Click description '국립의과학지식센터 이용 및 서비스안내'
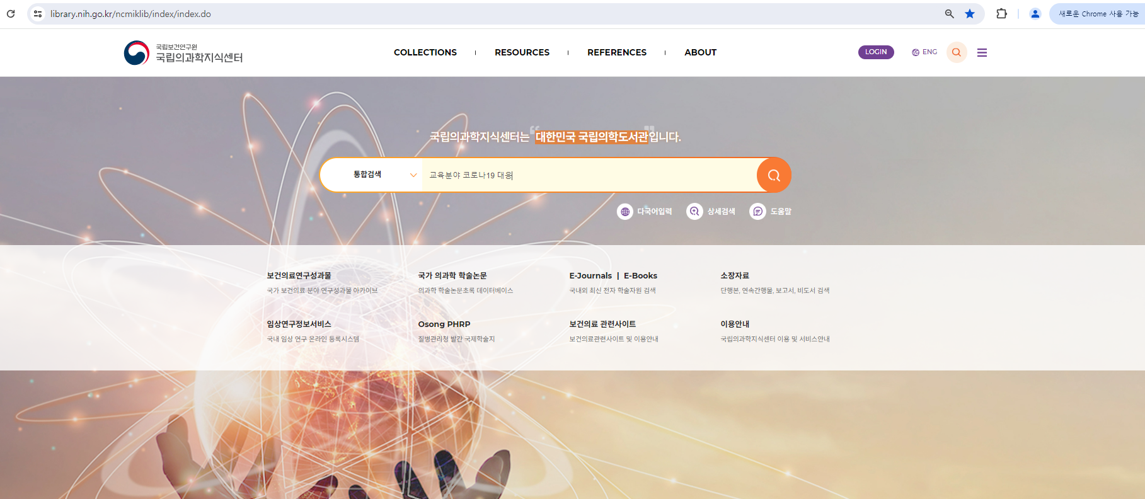Viewport: 1145px width, 499px height. click(x=775, y=340)
